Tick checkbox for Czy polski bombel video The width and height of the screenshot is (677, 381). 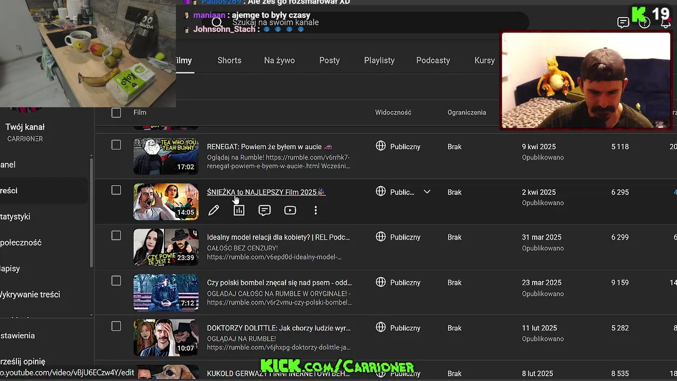click(x=116, y=281)
